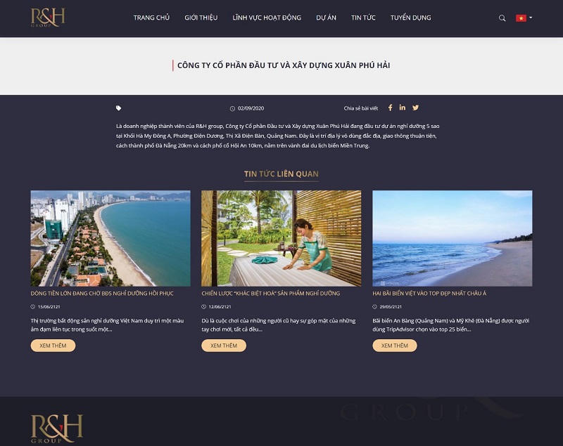Click Xem Thêm under the spa article
Viewport: 563px width, 446px height.
pos(224,346)
